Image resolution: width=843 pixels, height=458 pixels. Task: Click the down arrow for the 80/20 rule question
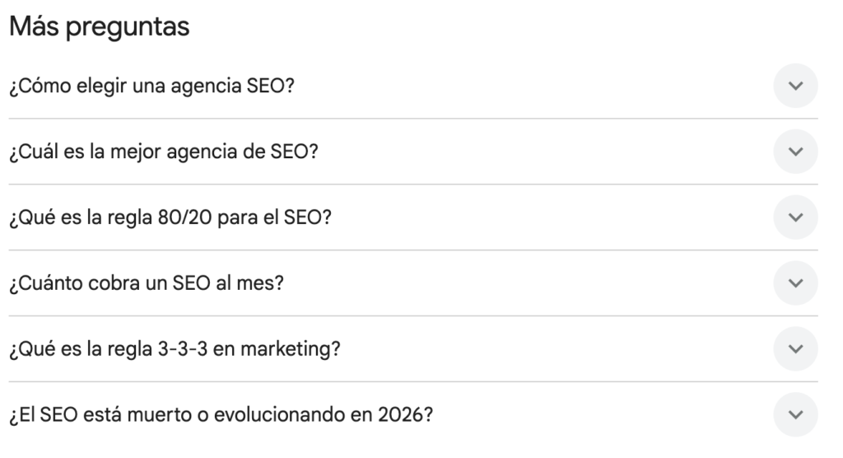click(x=795, y=217)
